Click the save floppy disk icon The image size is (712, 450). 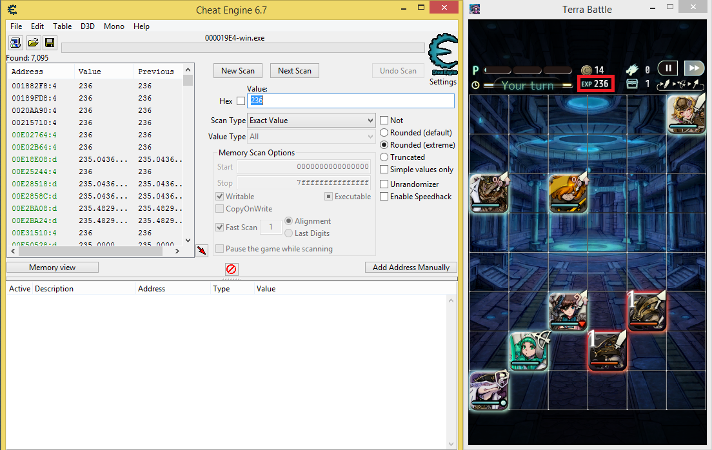click(50, 43)
